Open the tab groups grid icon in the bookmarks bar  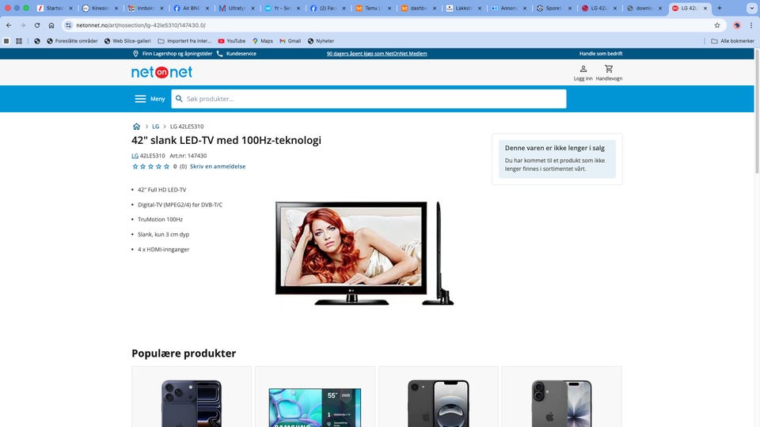pos(19,41)
